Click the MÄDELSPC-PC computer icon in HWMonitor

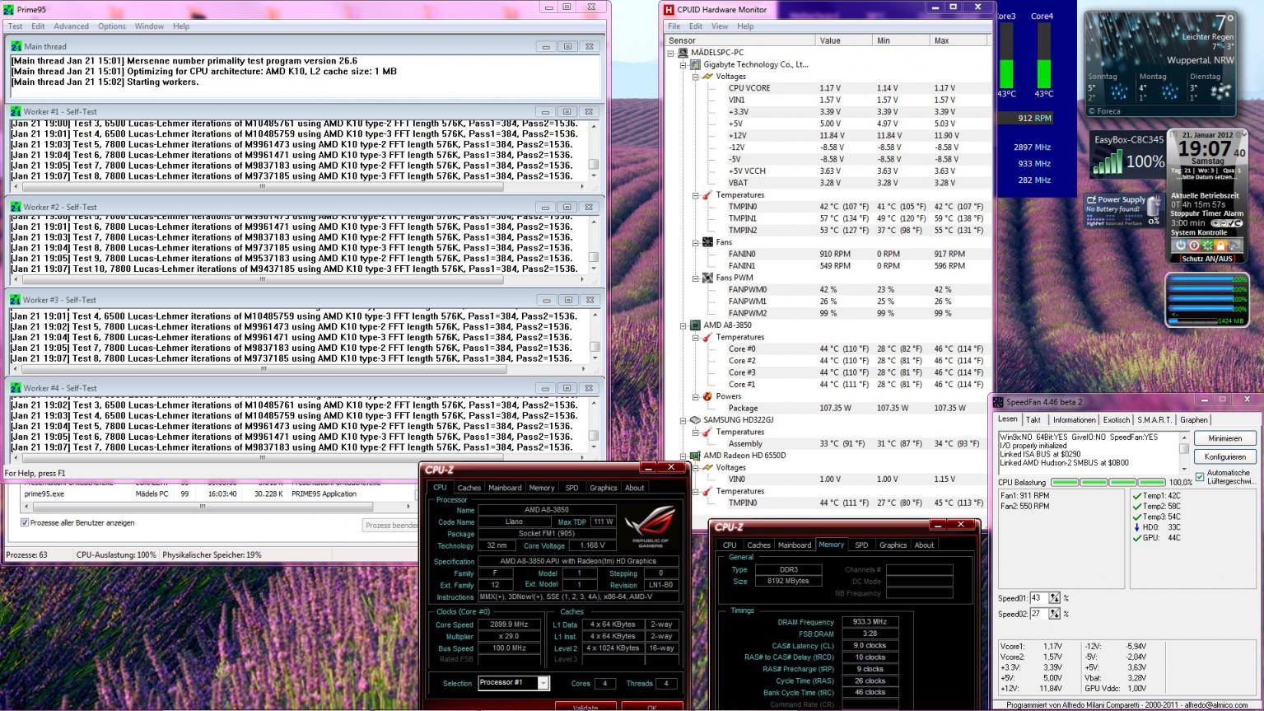point(683,53)
